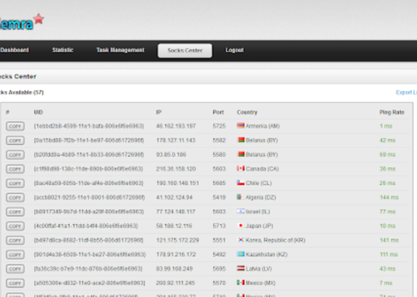Go to Task Management
Viewport: 417px width, 297px height.
coord(120,50)
